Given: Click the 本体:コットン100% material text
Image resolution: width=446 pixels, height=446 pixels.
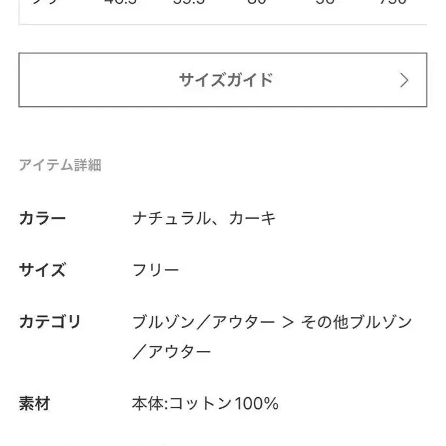Looking at the screenshot, I should click(x=206, y=404).
